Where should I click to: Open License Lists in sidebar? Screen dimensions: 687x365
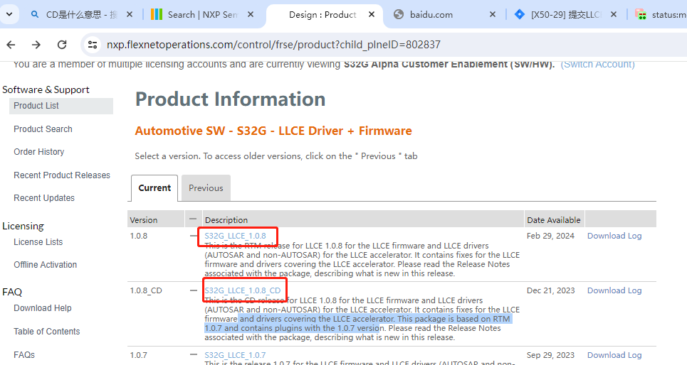click(x=38, y=242)
